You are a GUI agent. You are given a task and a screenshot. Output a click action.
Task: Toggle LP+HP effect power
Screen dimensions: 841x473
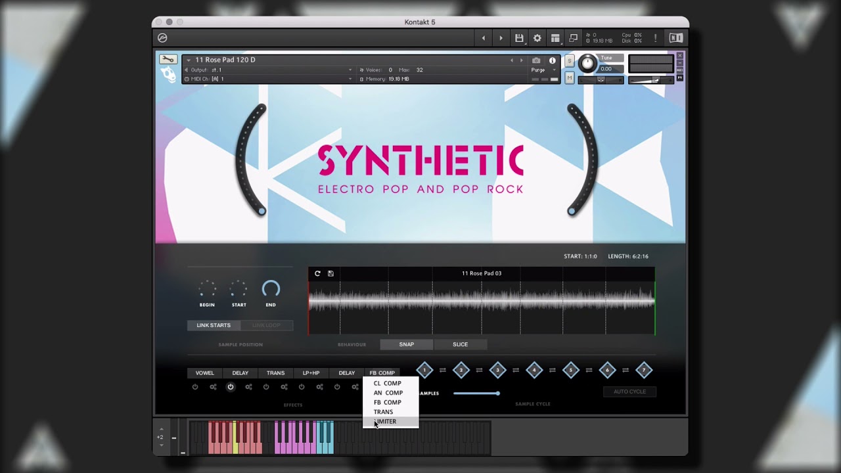pos(302,387)
